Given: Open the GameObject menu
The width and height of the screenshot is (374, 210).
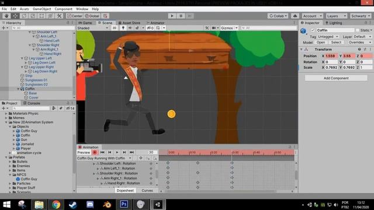Looking at the screenshot, I should 41,9.
